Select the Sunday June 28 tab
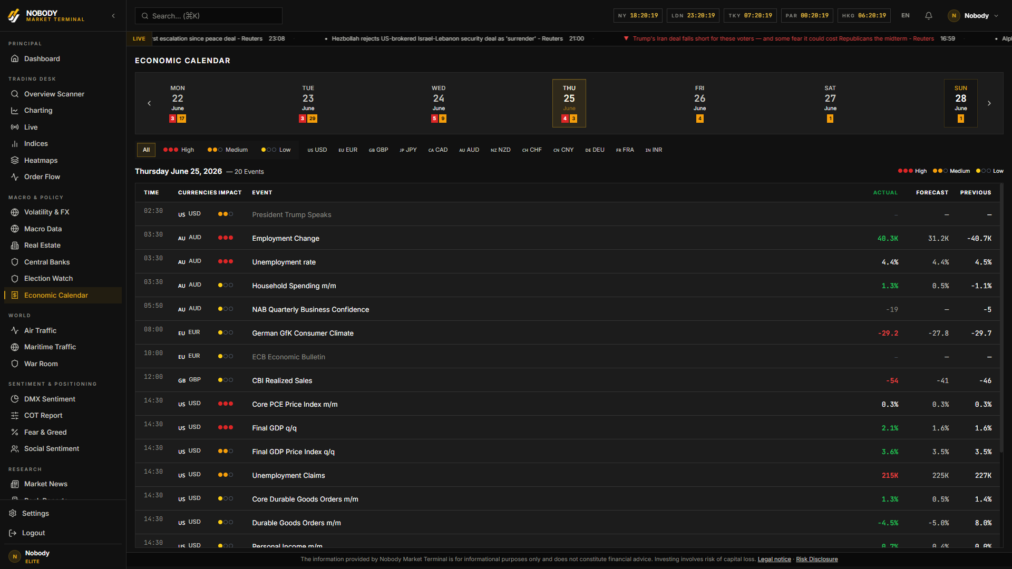The image size is (1012, 569). pos(961,103)
